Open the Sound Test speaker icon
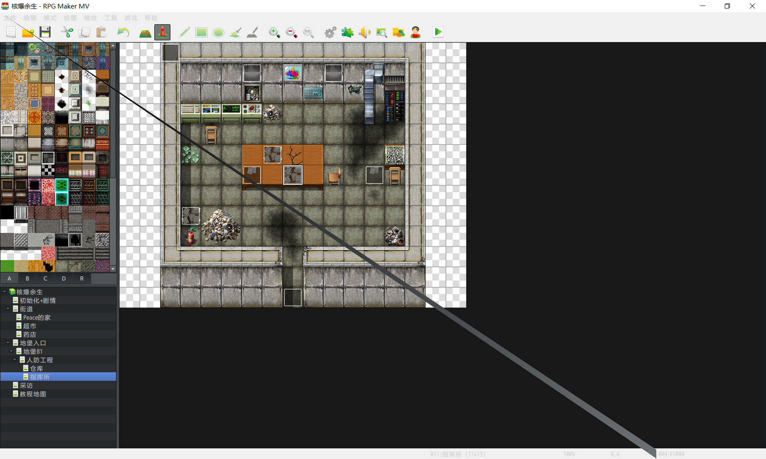The height and width of the screenshot is (459, 766). [365, 32]
